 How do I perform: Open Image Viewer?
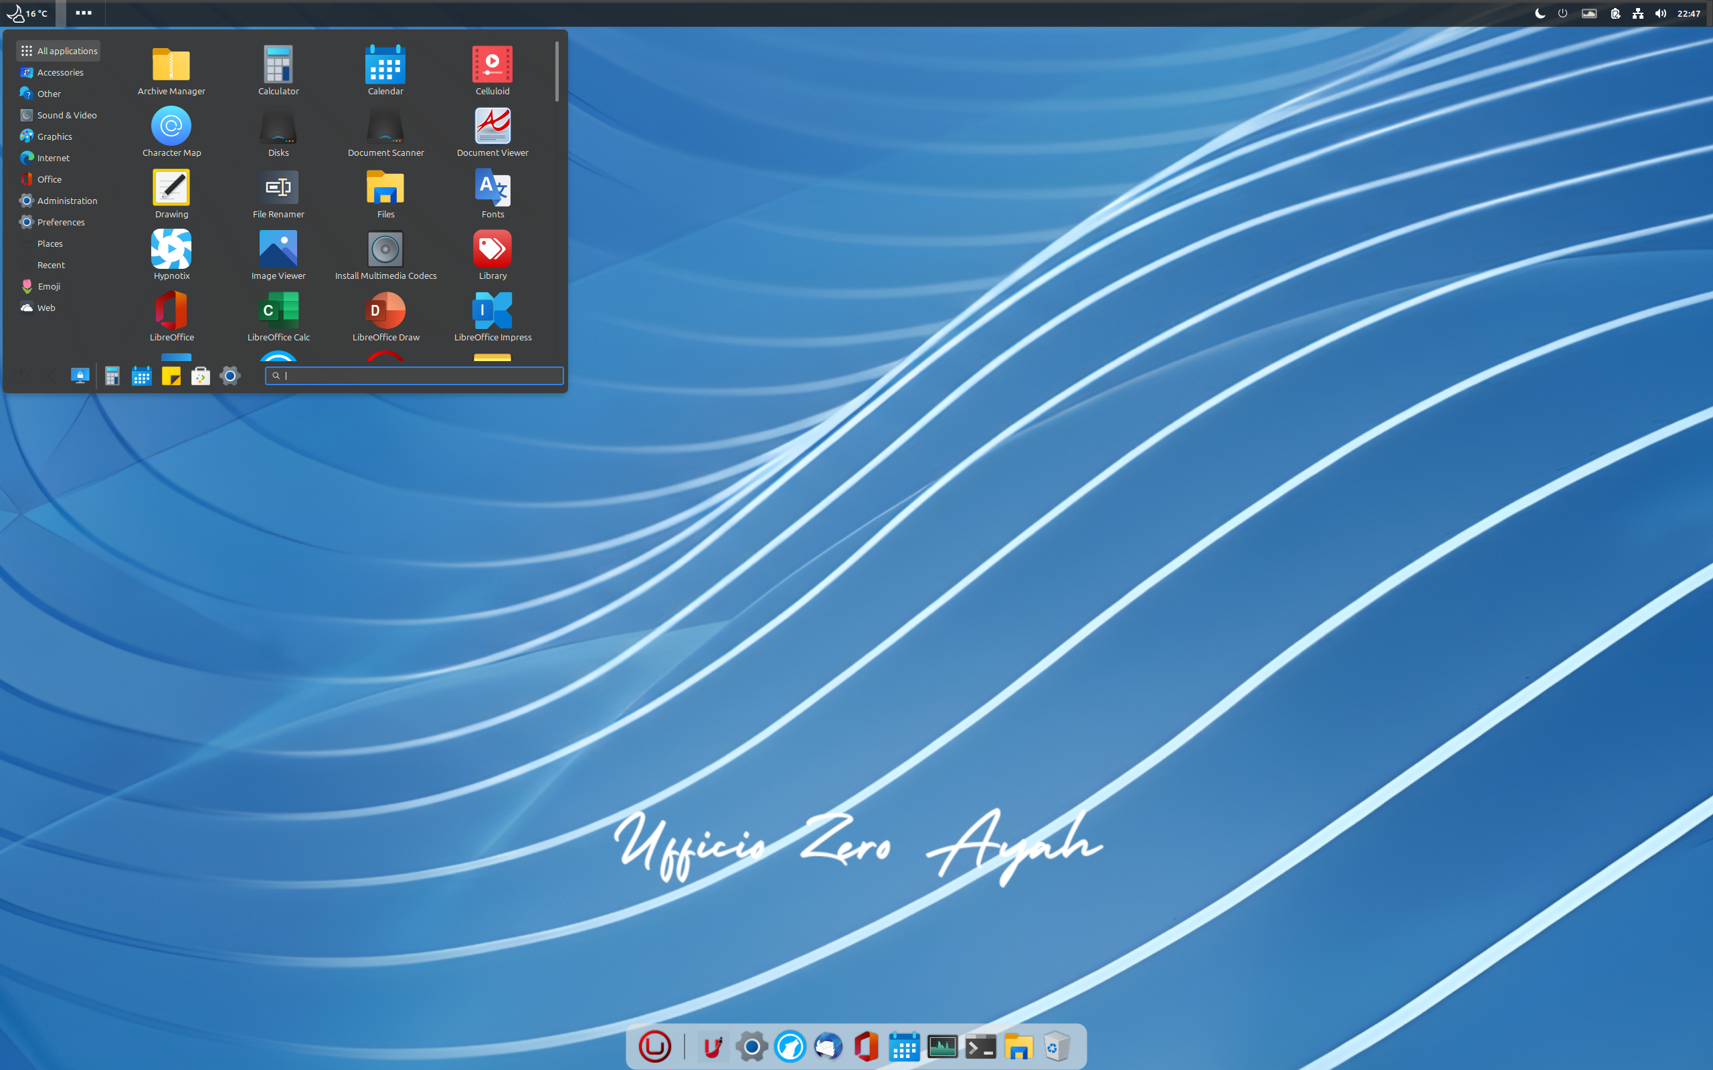coord(278,255)
